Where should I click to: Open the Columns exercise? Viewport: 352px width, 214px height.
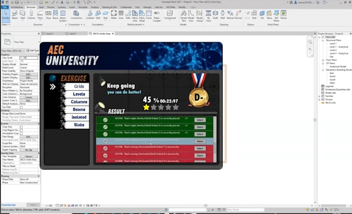coord(77,102)
